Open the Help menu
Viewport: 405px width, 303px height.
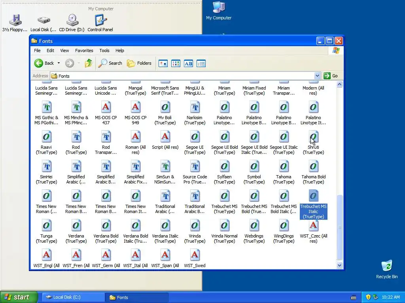(x=119, y=50)
